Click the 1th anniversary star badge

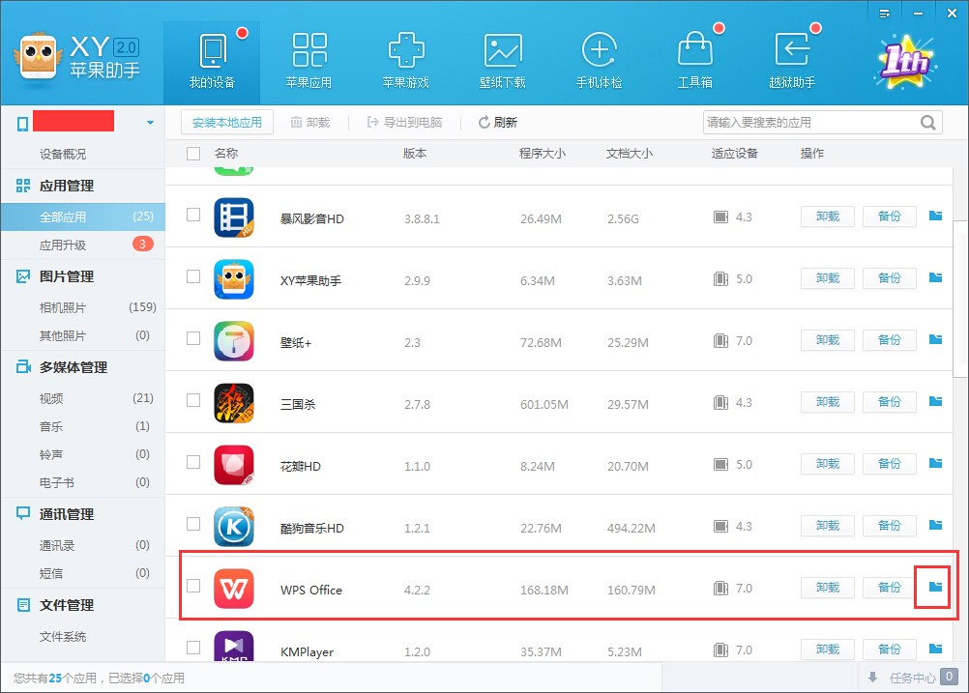(x=905, y=63)
